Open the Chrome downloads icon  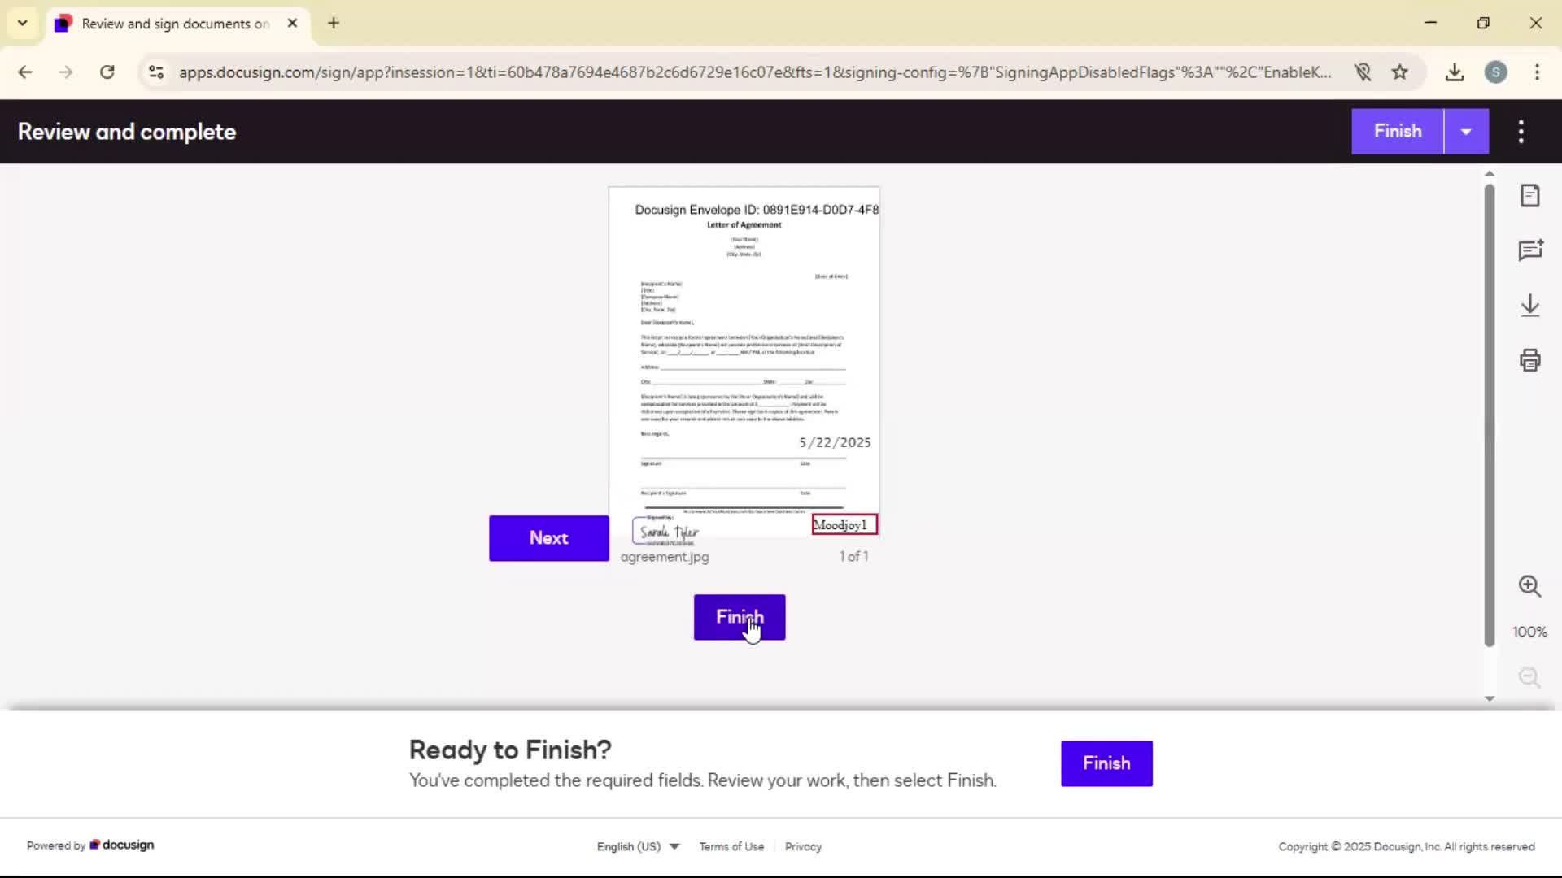pos(1455,72)
